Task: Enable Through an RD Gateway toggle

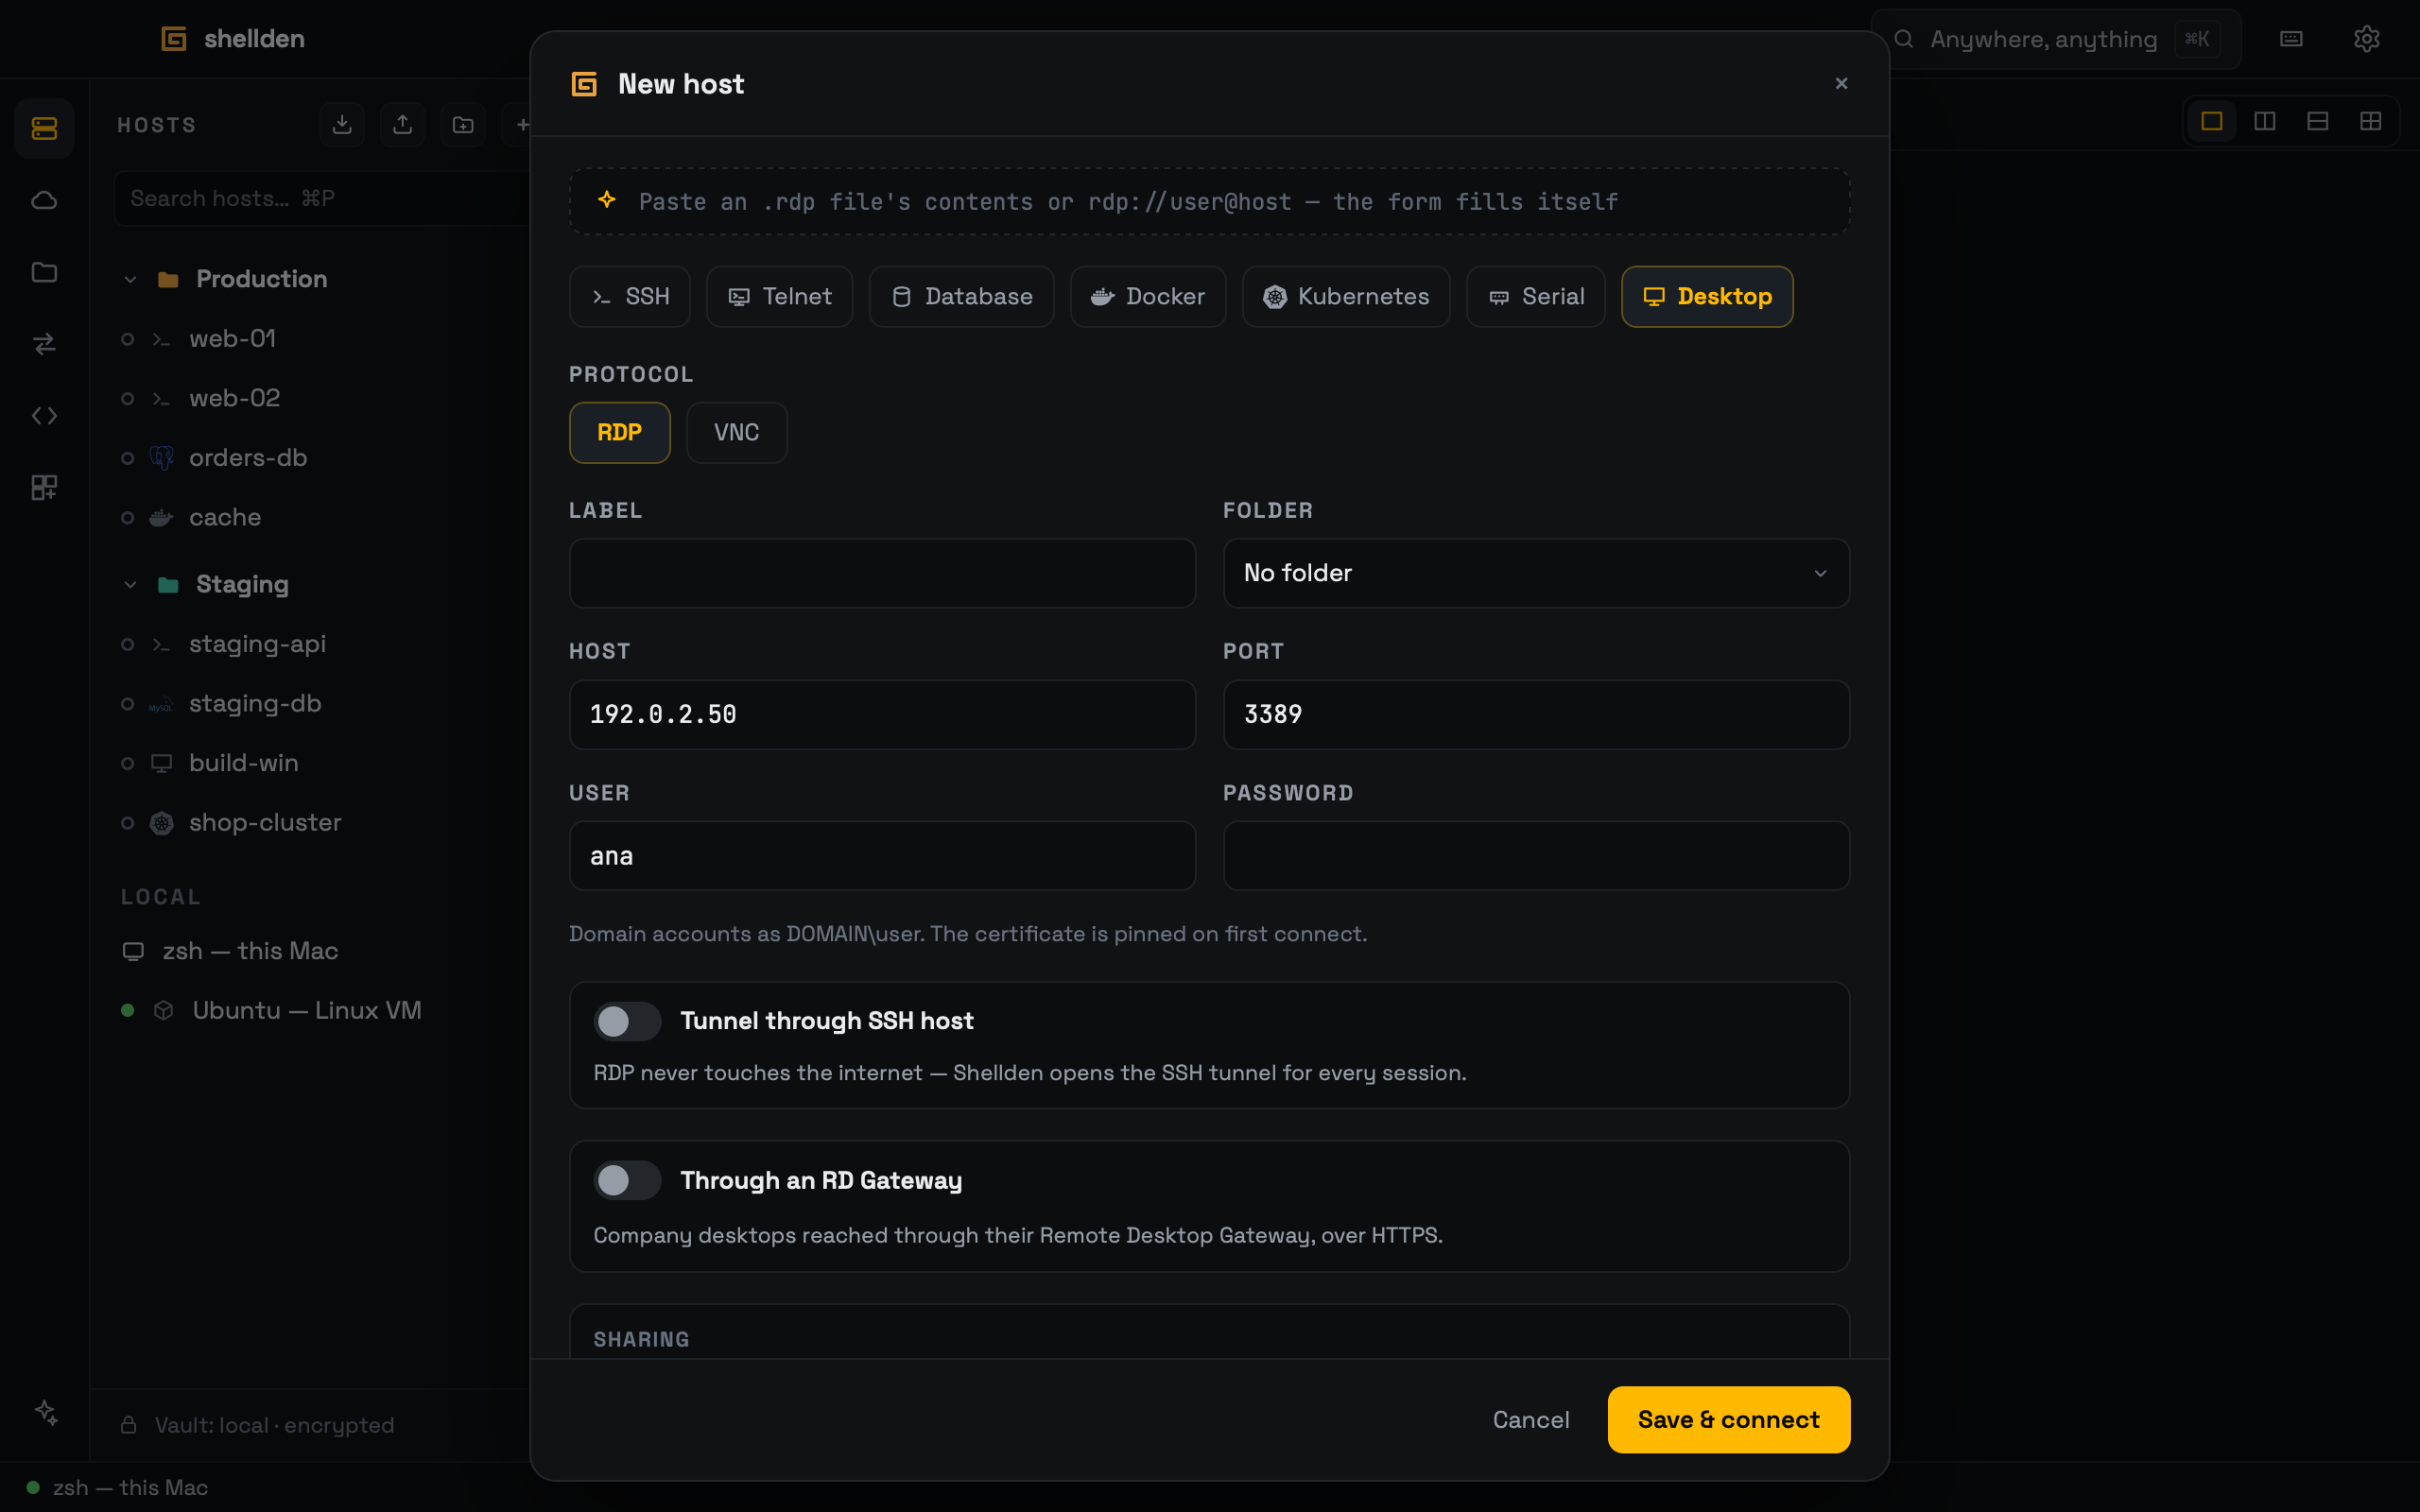Action: (x=627, y=1180)
